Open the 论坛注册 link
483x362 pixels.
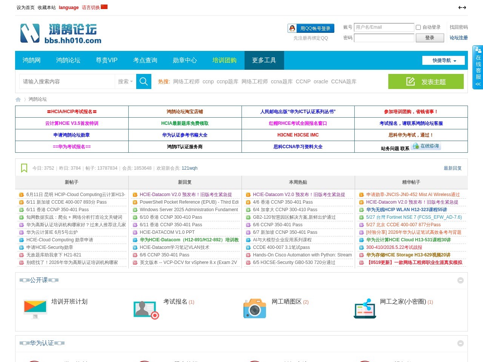(x=459, y=38)
